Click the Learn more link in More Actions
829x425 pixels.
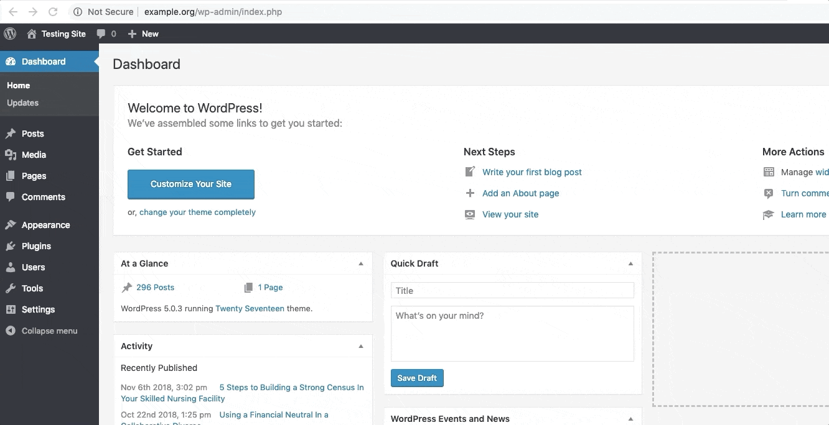(803, 214)
